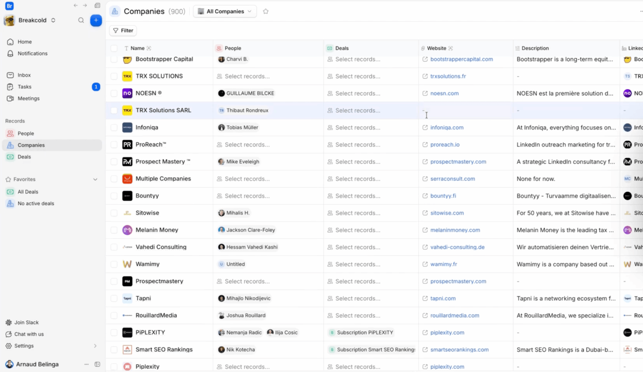Click the Multiple Companies logo

(127, 179)
